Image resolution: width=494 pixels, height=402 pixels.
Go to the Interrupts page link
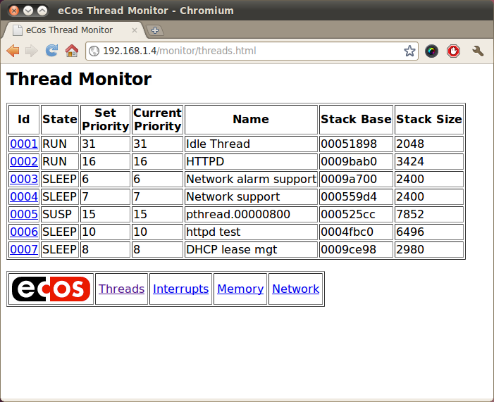(x=181, y=289)
